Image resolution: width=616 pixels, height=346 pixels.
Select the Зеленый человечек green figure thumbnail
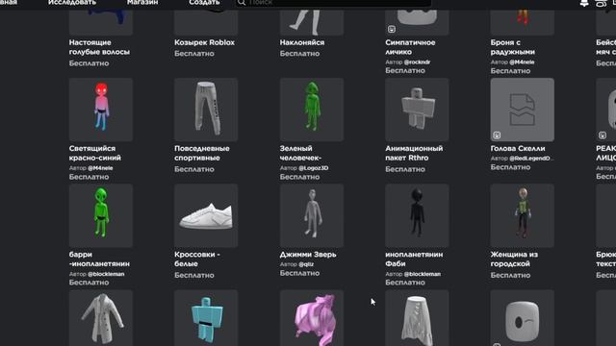pos(312,110)
